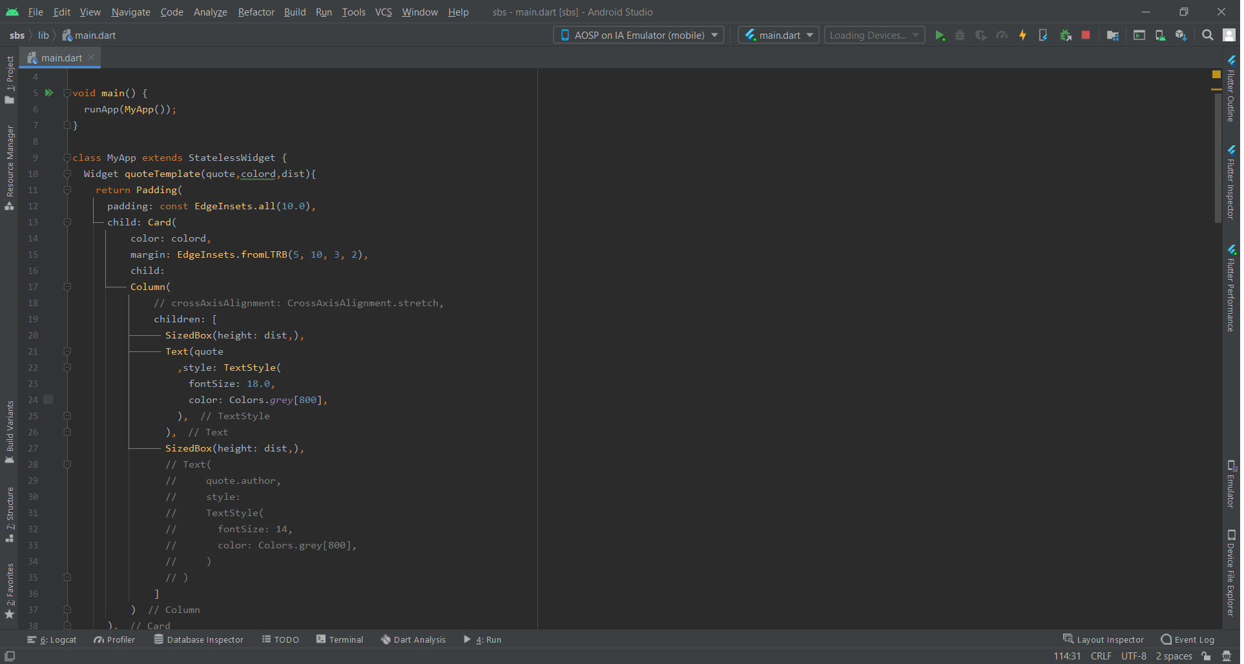Open the Emulator side panel
1244x664 pixels.
[x=1231, y=485]
